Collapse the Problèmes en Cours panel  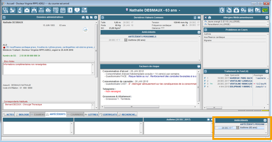[x=206, y=30]
